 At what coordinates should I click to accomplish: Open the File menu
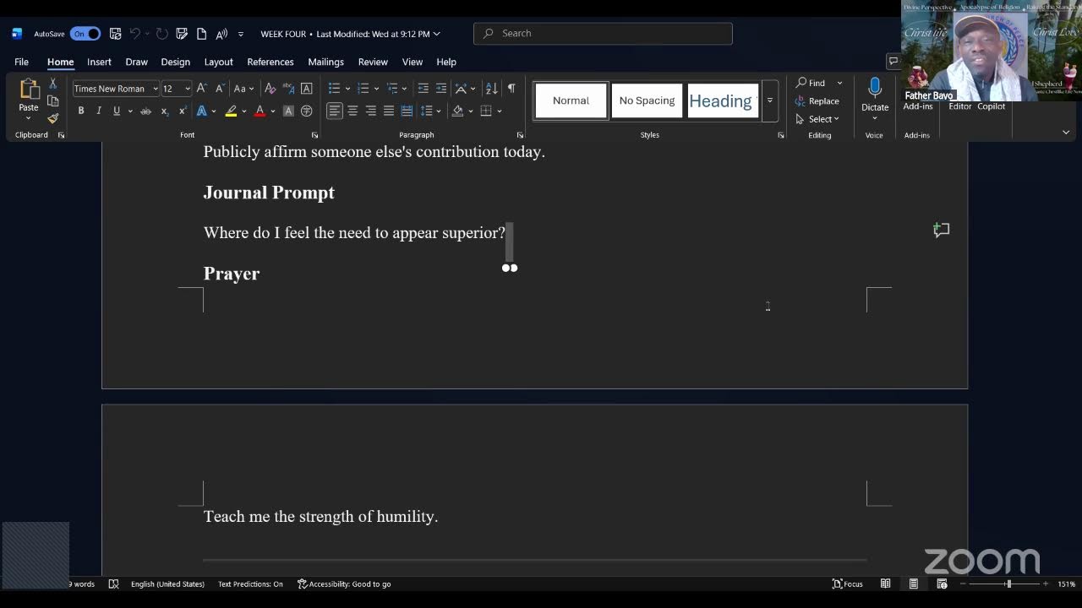pyautogui.click(x=21, y=62)
